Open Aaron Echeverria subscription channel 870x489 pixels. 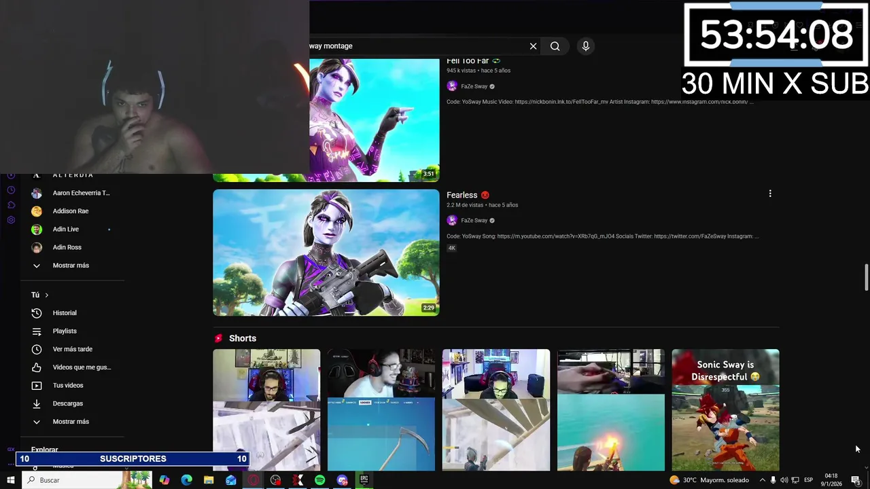click(72, 193)
